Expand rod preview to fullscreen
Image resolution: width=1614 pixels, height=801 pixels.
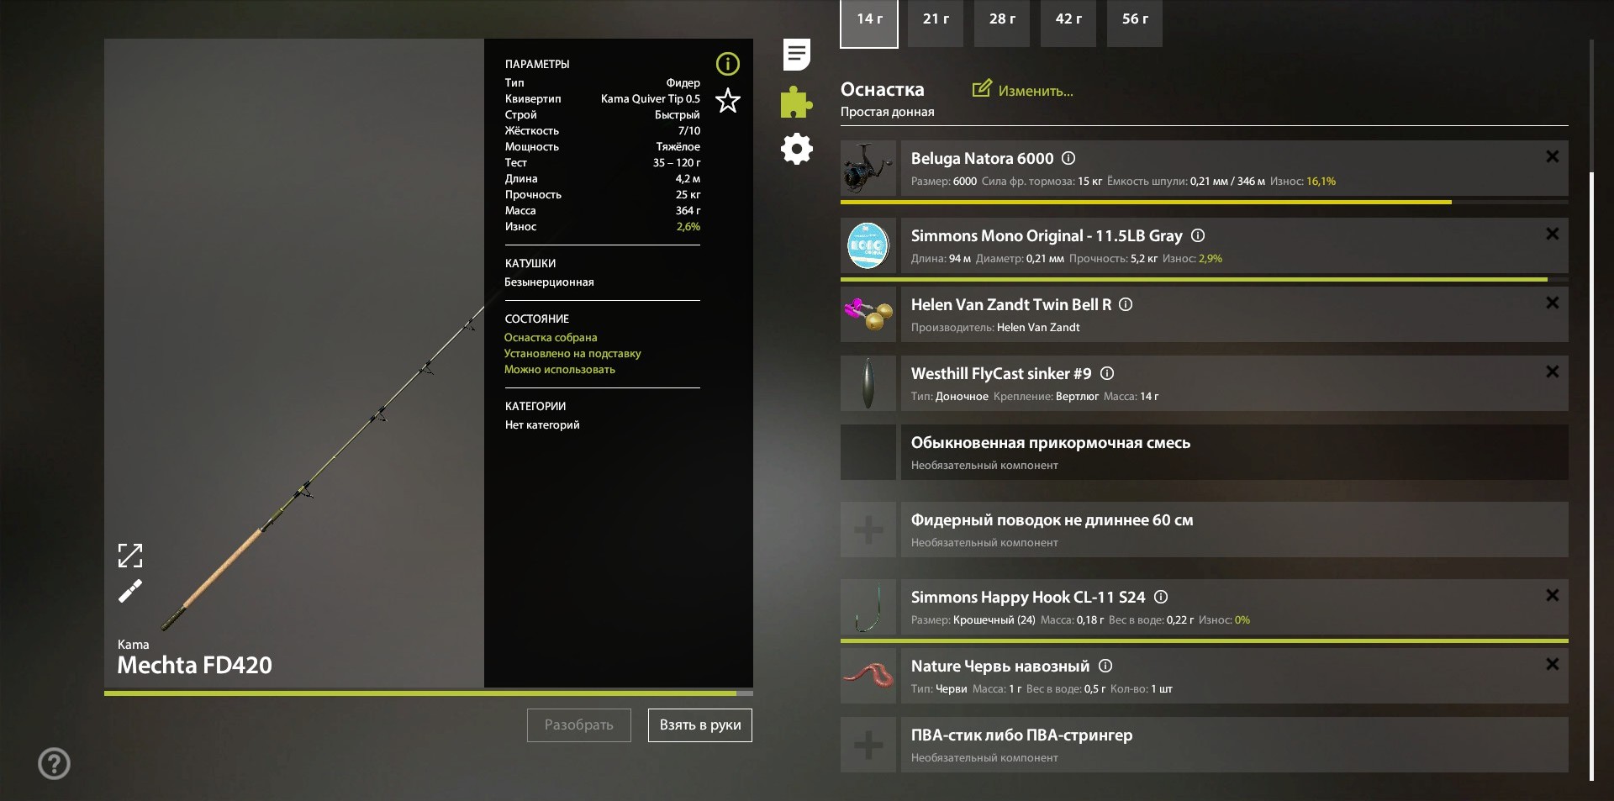coord(130,555)
